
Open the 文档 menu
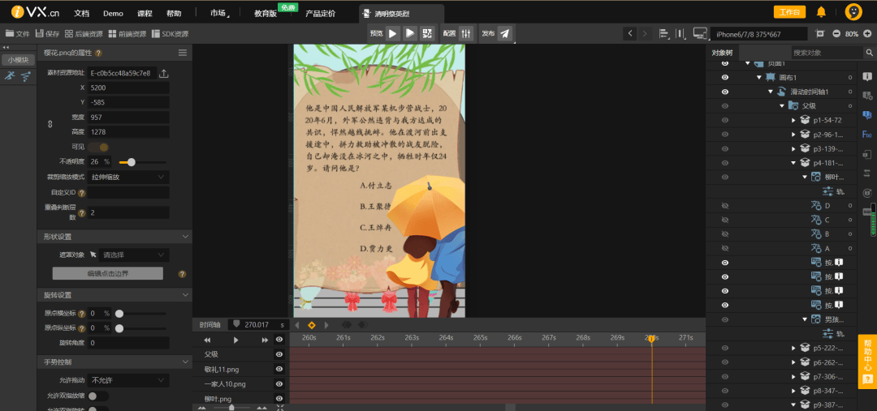[81, 14]
